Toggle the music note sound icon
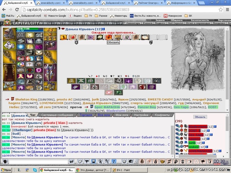231x173 pixels. [114, 161]
